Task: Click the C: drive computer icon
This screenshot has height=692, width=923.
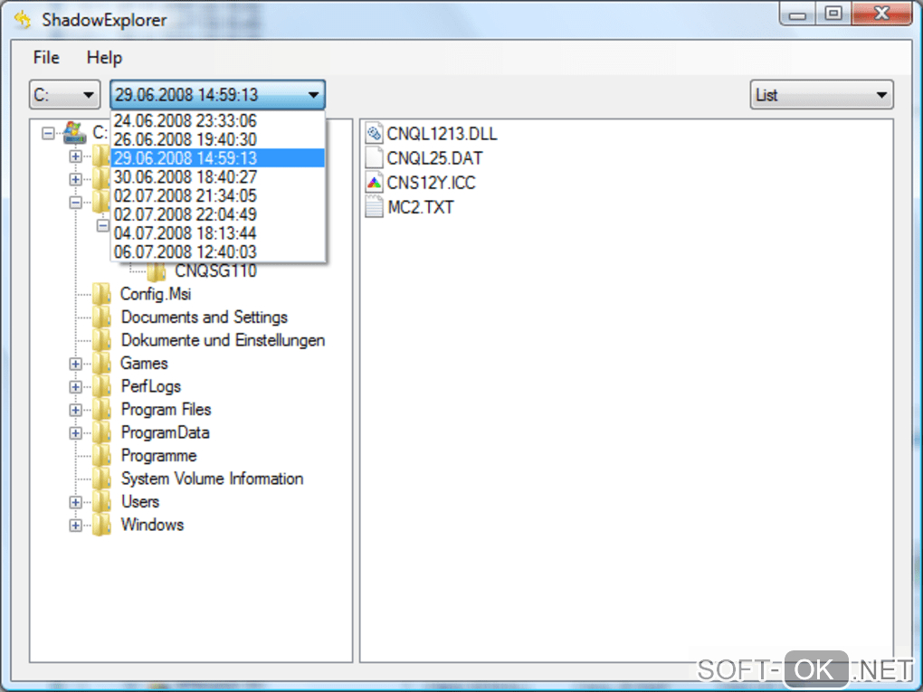Action: click(x=74, y=132)
